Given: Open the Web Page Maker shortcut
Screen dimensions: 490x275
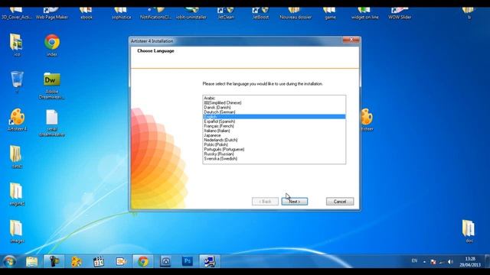Looking at the screenshot, I should tap(52, 14).
